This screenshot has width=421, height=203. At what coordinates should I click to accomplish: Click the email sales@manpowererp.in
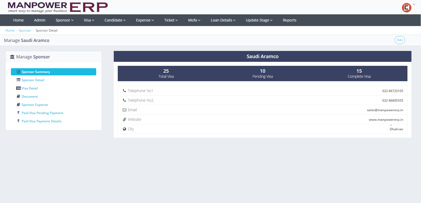pos(385,110)
